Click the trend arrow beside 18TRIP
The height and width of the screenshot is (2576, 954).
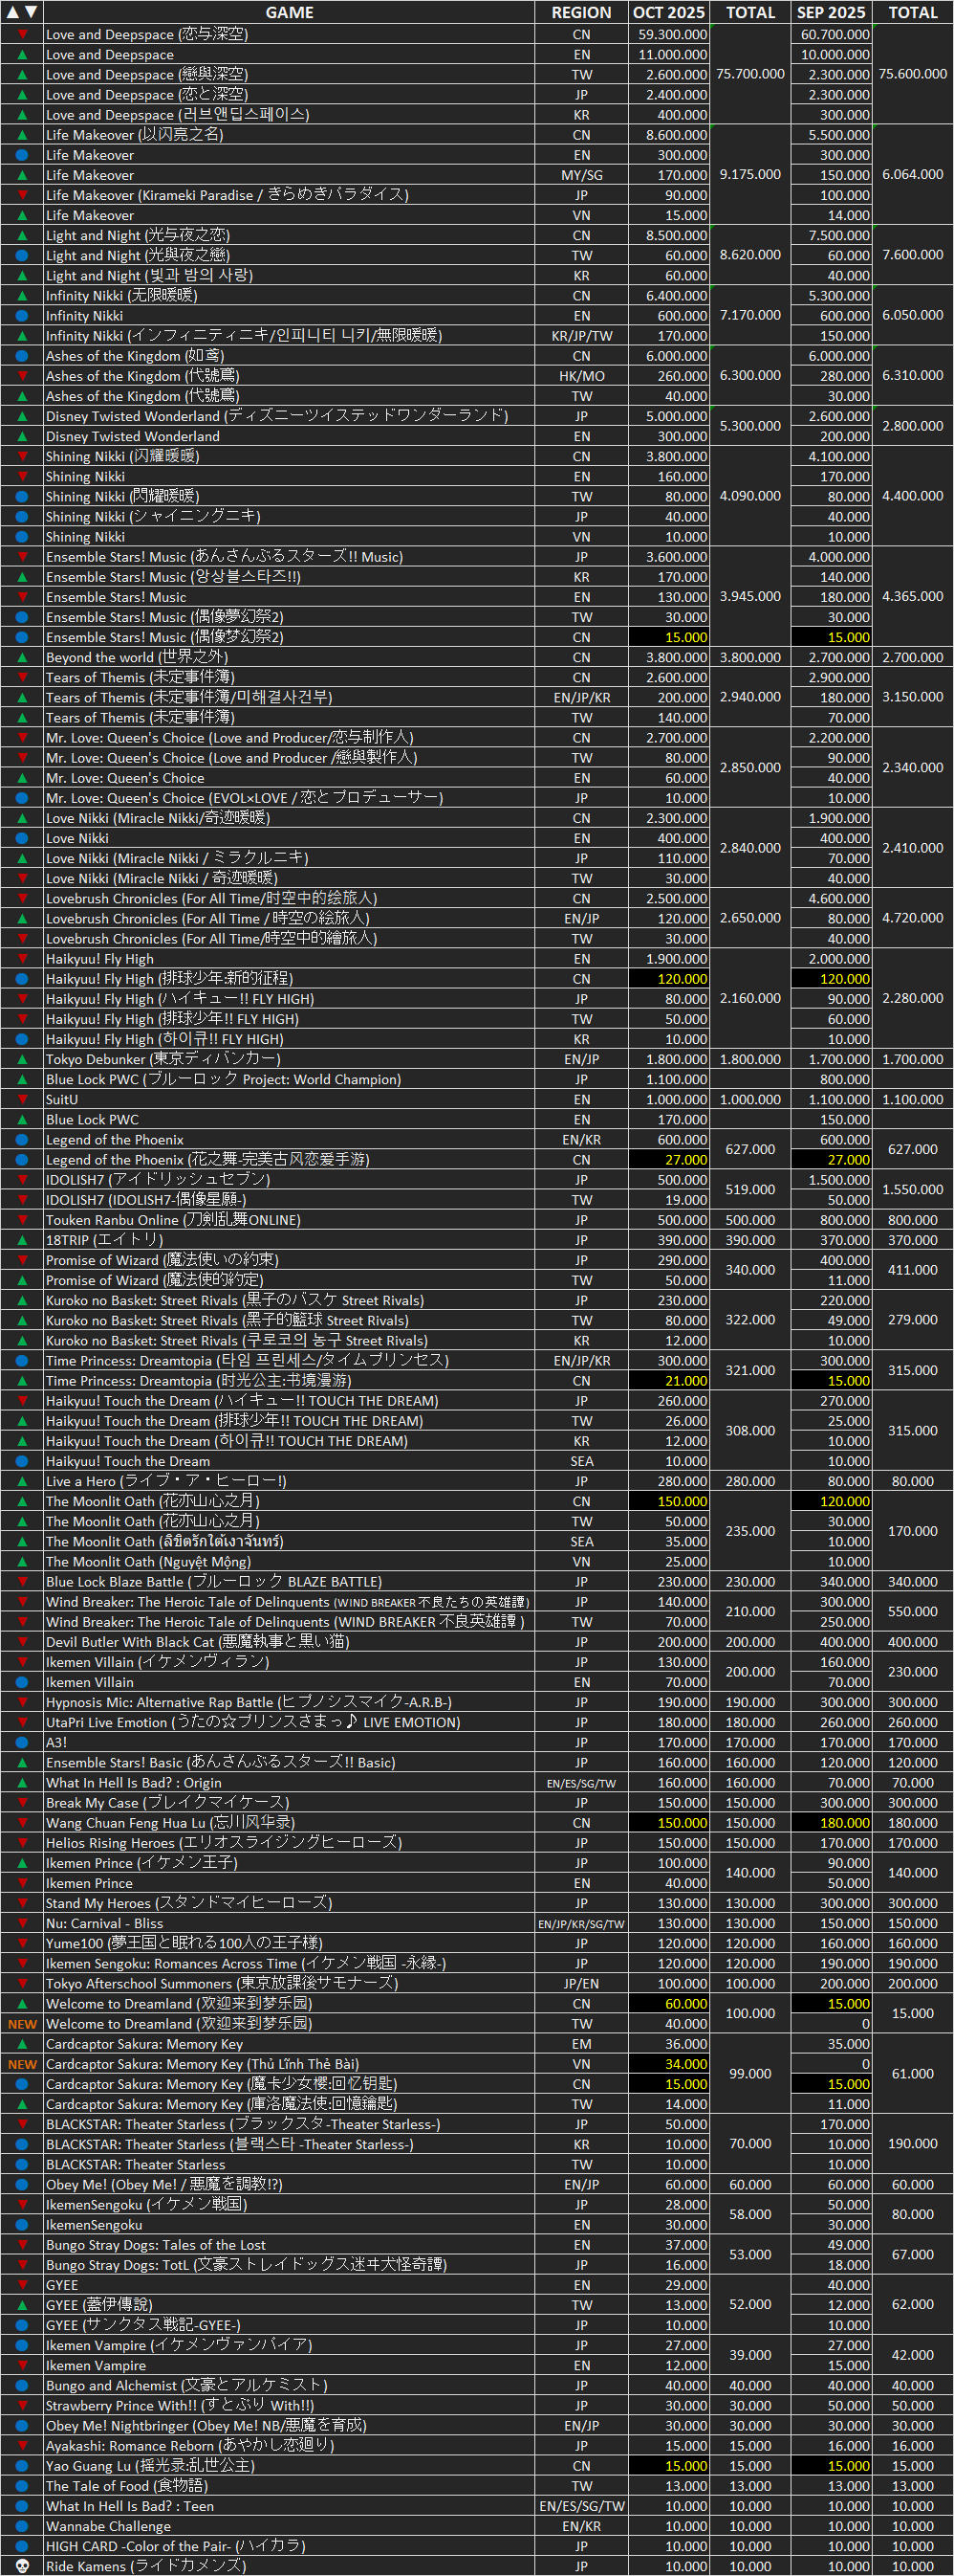(22, 1240)
